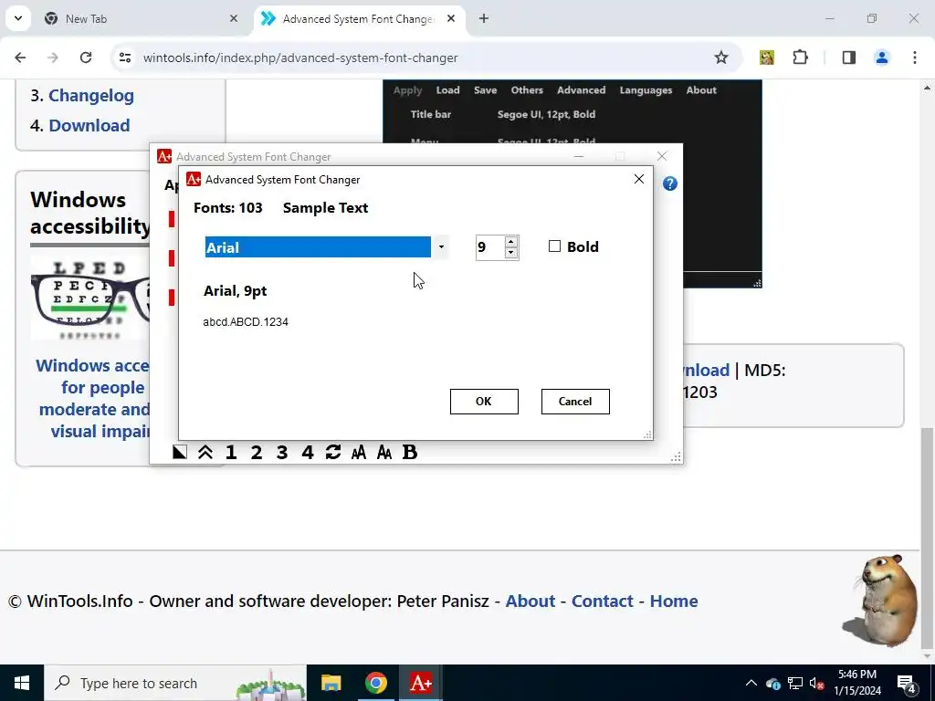
Task: Go back with the browser back arrow
Action: (x=20, y=58)
